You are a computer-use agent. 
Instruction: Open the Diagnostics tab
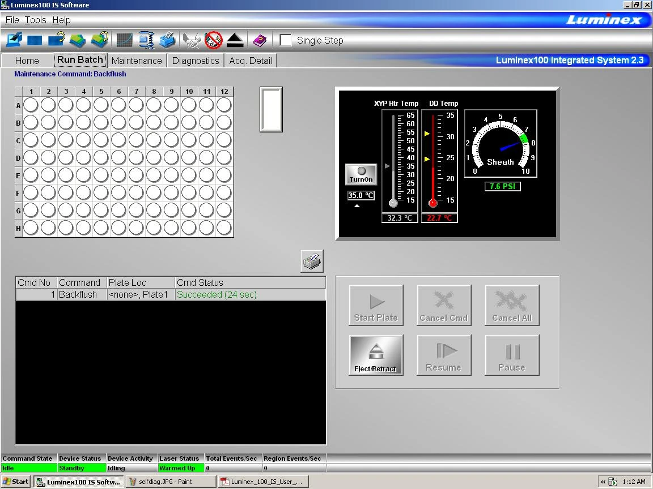click(196, 61)
